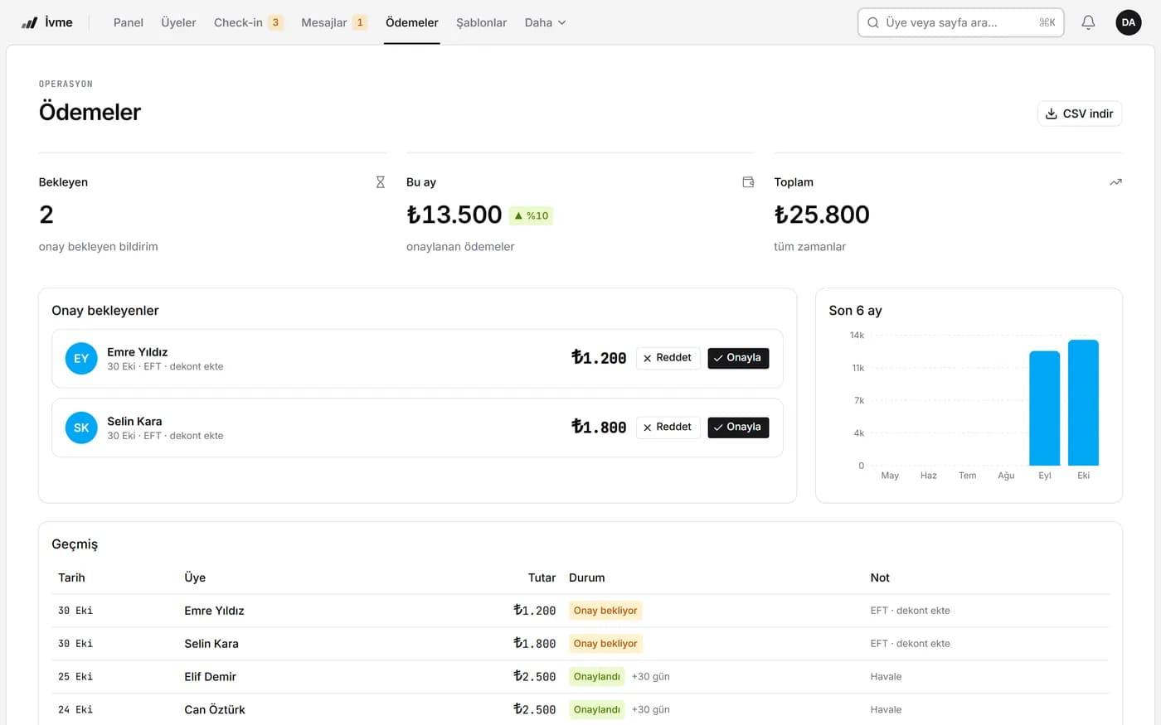This screenshot has height=725, width=1161.
Task: Click the search magnifier icon
Action: 873,22
